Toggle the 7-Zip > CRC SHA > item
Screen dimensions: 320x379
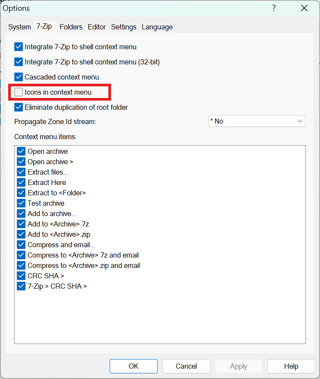pos(21,286)
